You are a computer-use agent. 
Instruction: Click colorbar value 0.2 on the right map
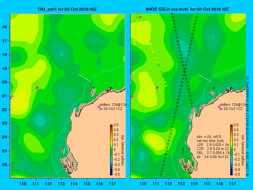[x=236, y=140]
